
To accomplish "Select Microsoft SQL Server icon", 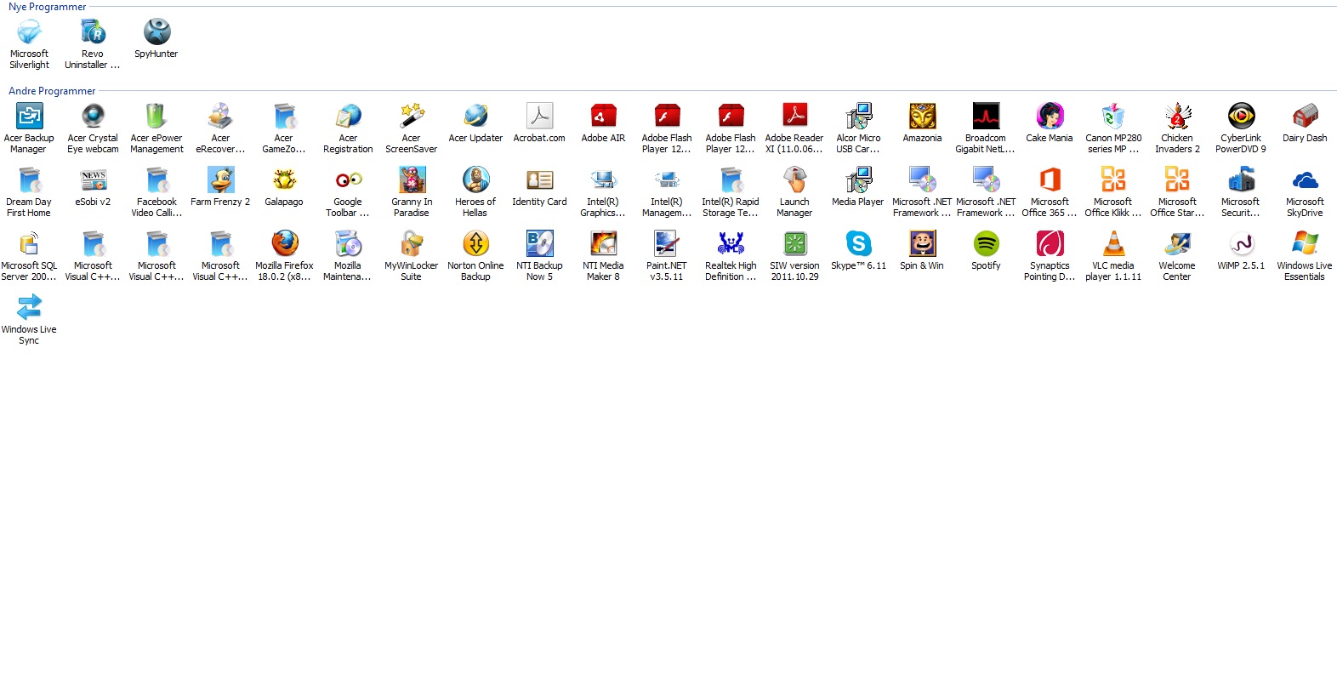I will pyautogui.click(x=29, y=243).
